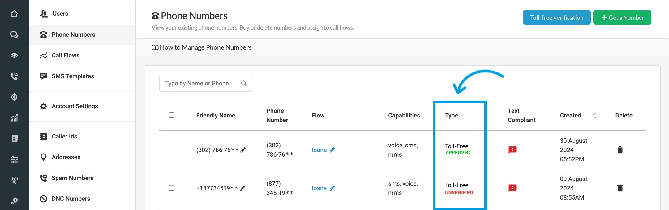Edit flow pencil icon in (877) number row

[x=332, y=188]
